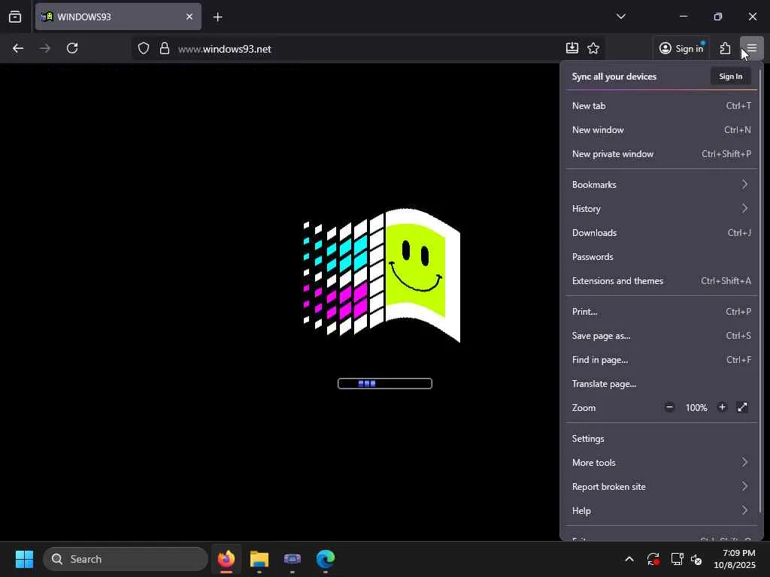Expand Bookmarks submenu
Viewport: 770px width, 577px height.
coord(662,185)
